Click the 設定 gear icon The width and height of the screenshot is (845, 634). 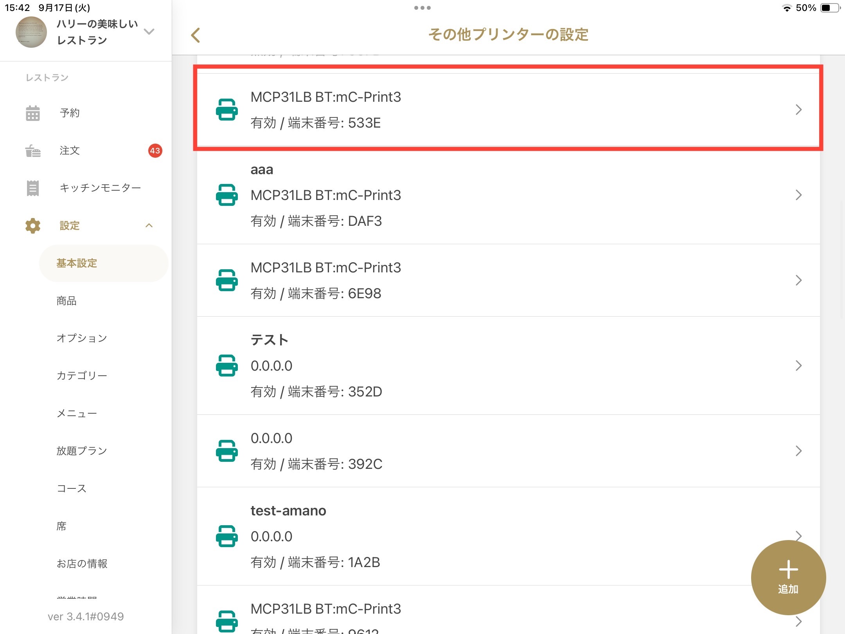[x=33, y=226]
